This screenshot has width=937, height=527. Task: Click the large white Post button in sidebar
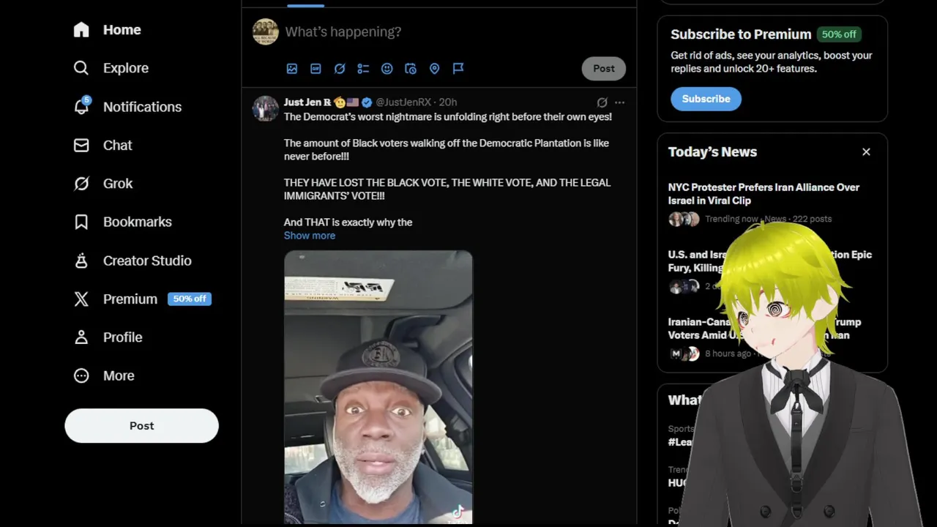(141, 426)
